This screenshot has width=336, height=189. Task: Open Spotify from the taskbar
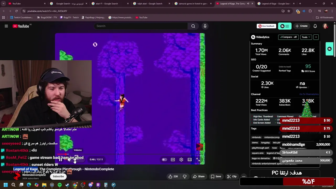pyautogui.click(x=60, y=185)
